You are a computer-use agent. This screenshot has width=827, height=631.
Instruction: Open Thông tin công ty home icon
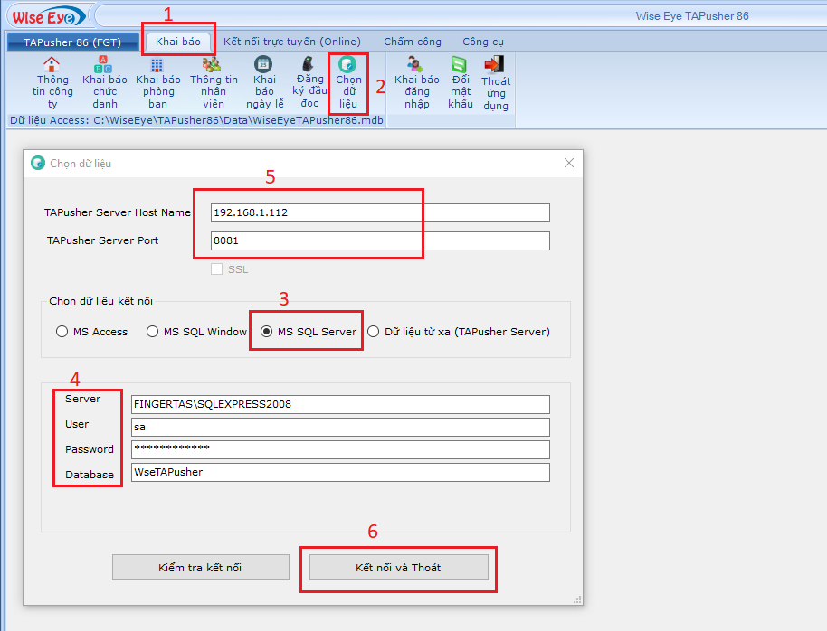click(52, 65)
